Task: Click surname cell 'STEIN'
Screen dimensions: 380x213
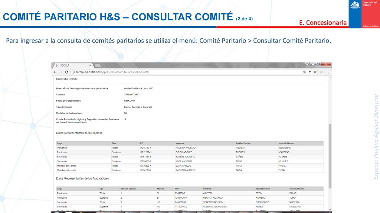Action: [x=259, y=193]
